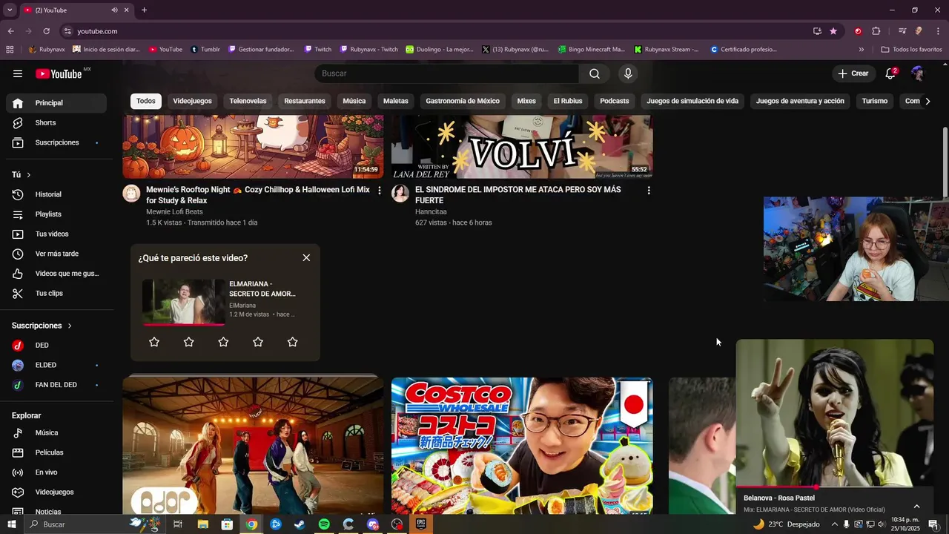This screenshot has width=949, height=534.
Task: Open Música under Explorar
Action: pyautogui.click(x=56, y=433)
